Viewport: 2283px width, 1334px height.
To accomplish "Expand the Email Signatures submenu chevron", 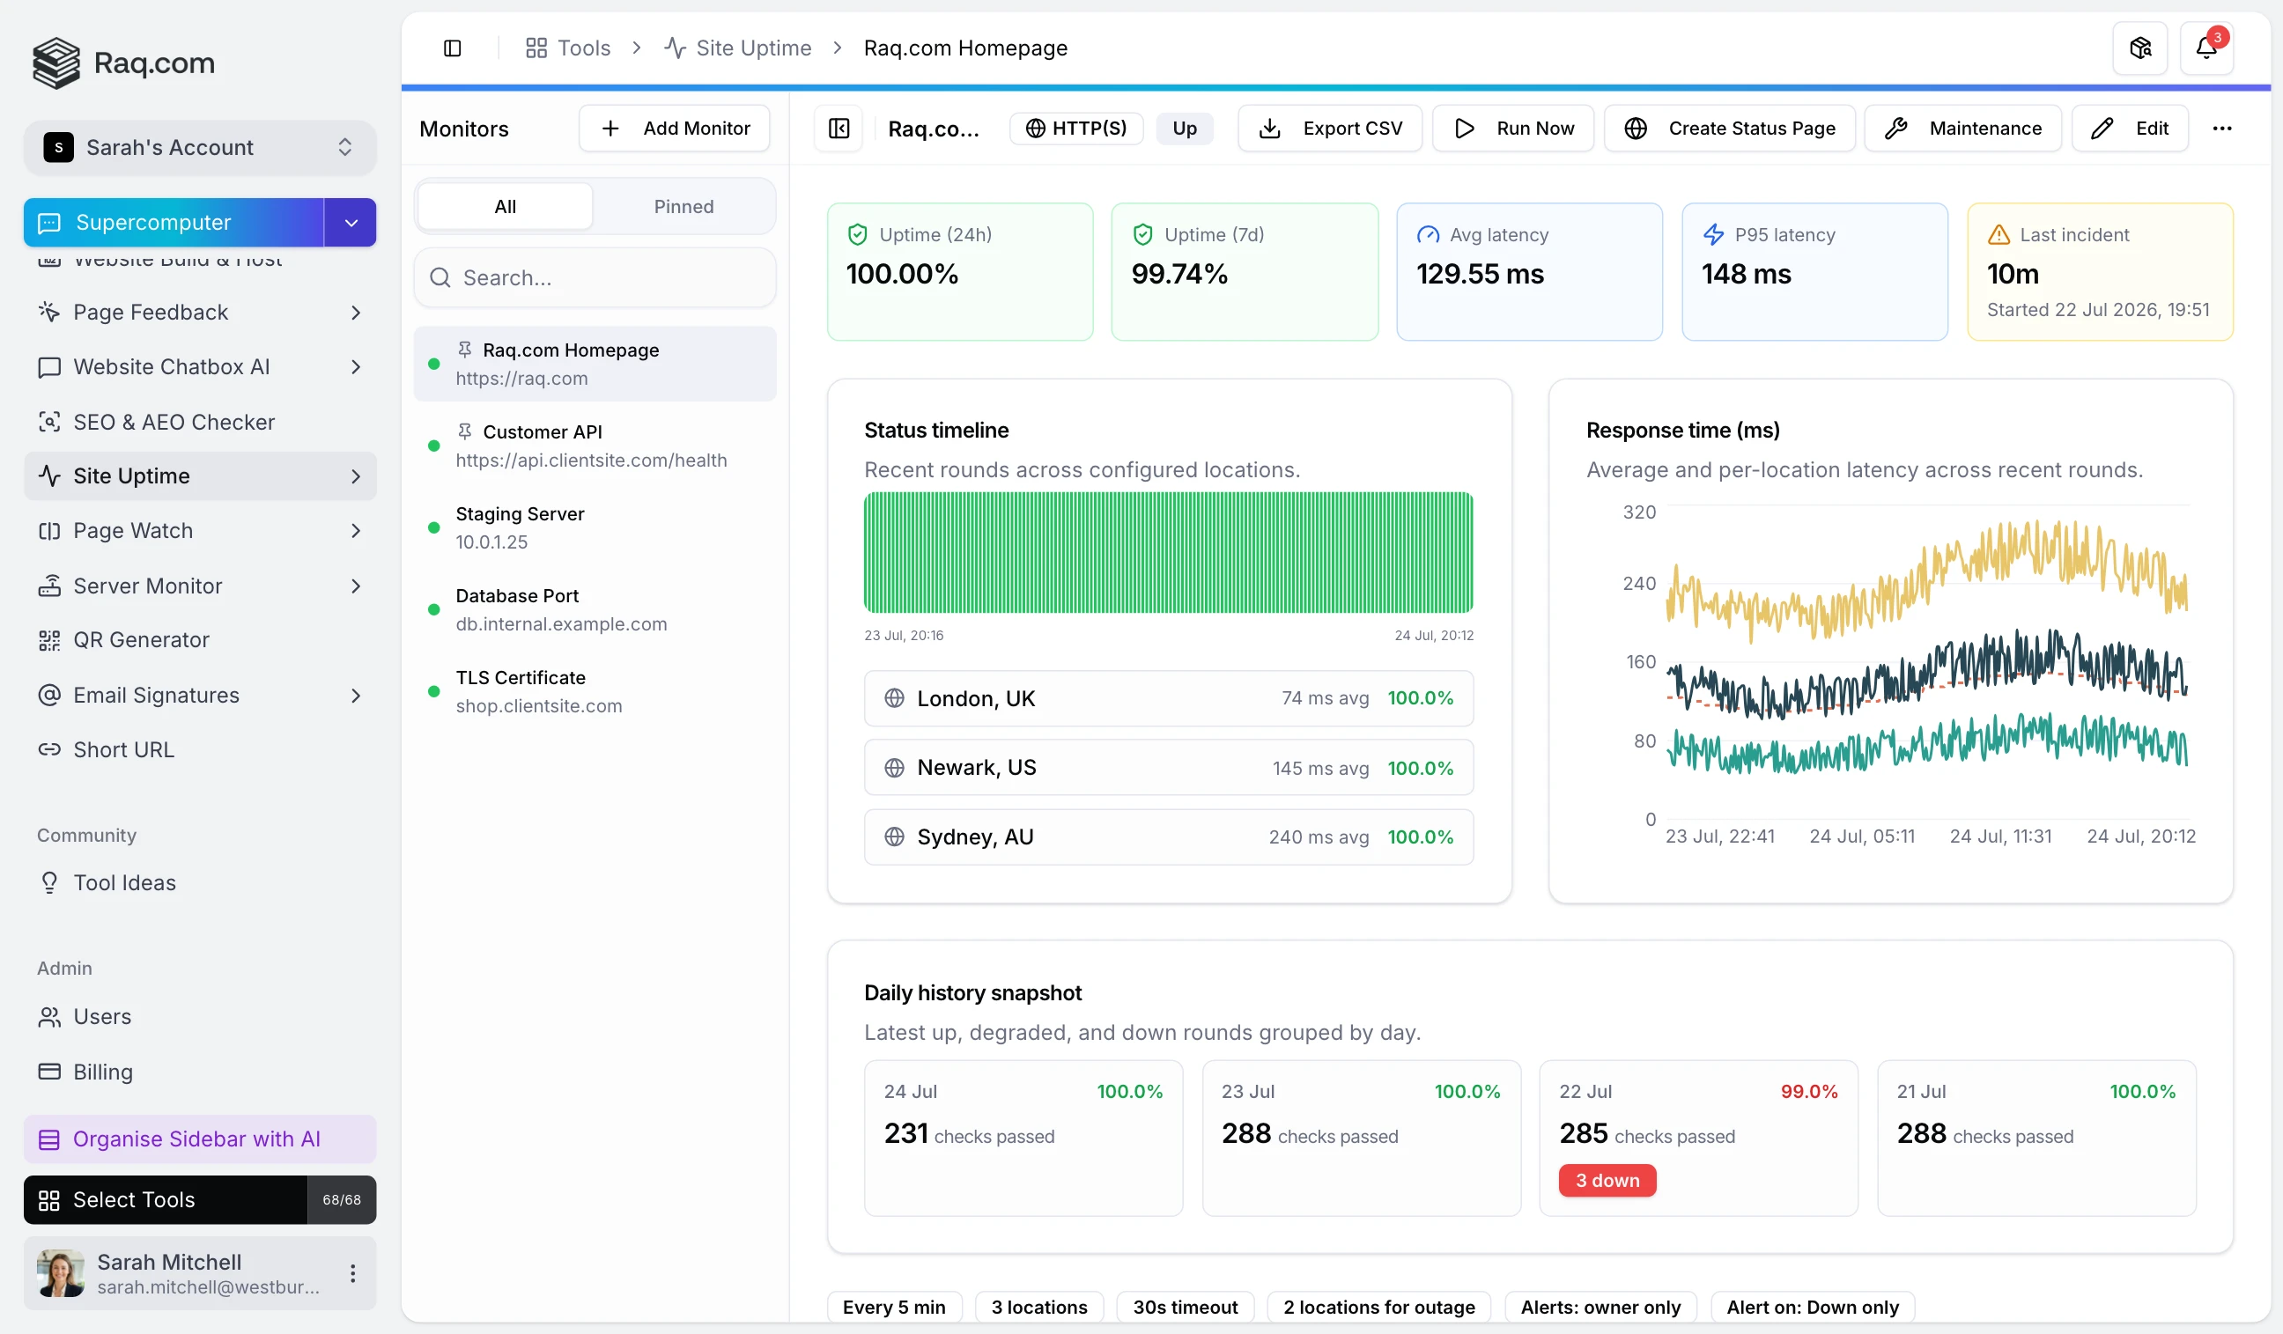I will 355,696.
